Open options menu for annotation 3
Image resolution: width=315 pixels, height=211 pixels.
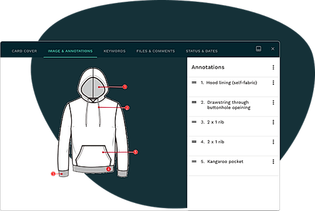click(273, 122)
